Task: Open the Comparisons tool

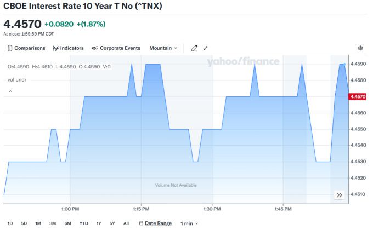Action: pyautogui.click(x=26, y=48)
